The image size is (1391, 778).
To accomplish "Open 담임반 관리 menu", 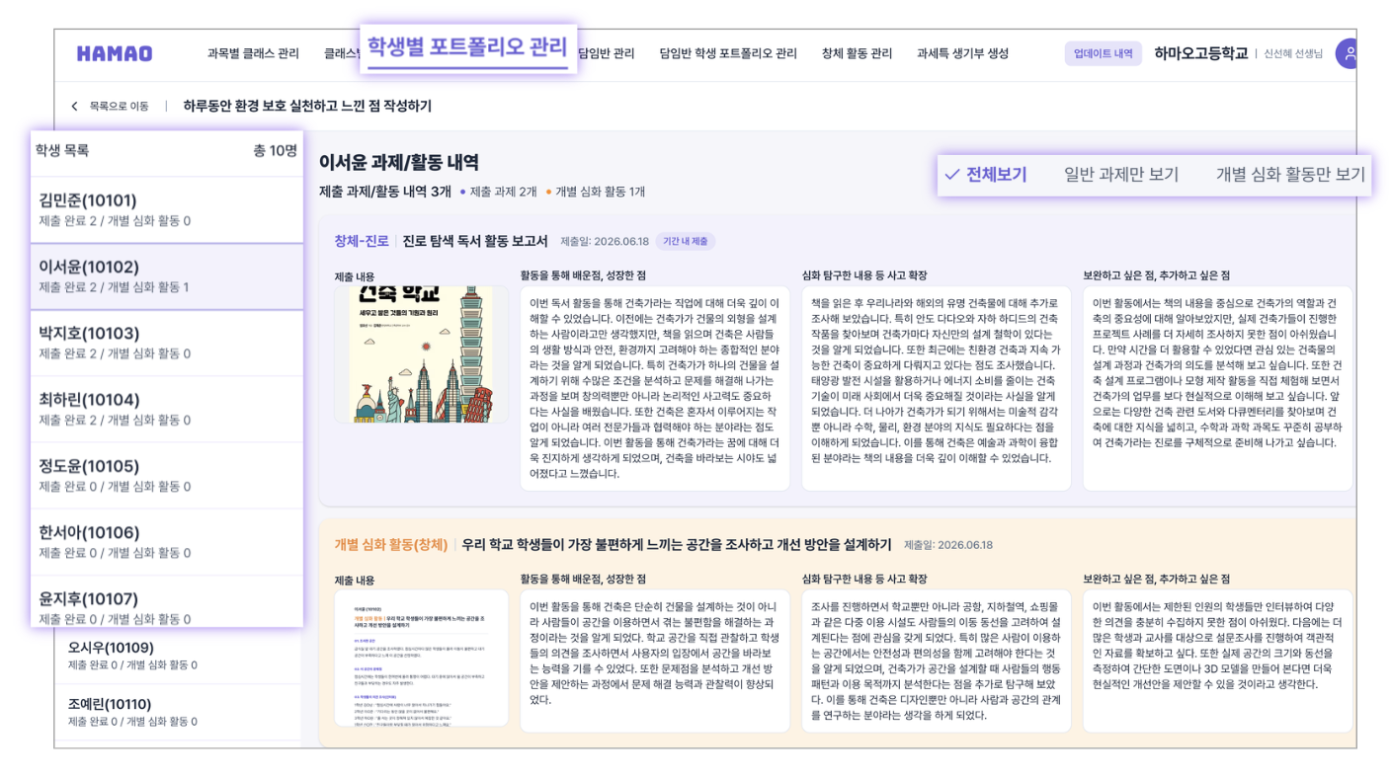I will tap(607, 53).
